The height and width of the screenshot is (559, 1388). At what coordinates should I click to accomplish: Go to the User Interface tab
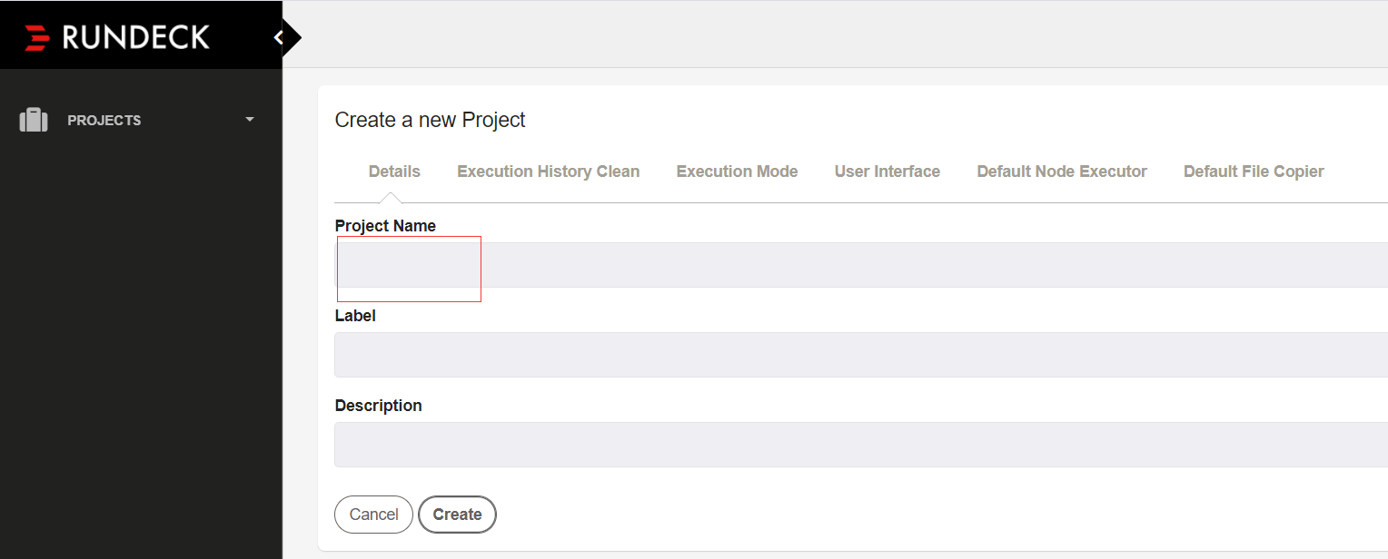coord(887,172)
